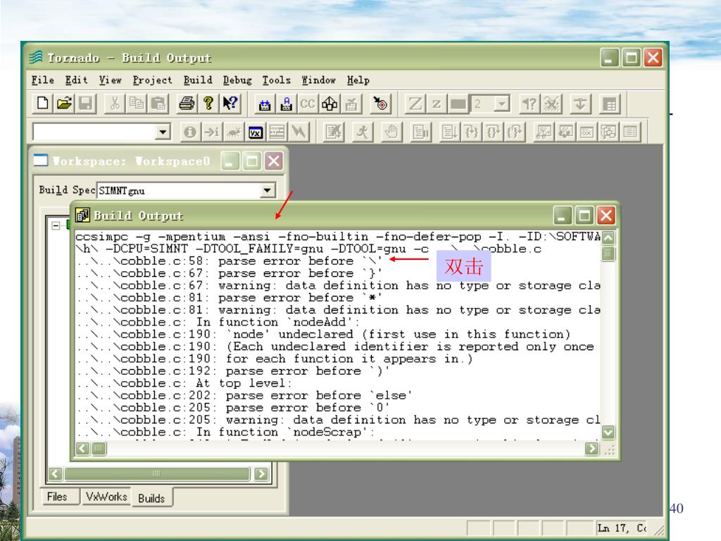Open the Debug menu
This screenshot has width=721, height=541.
(x=237, y=80)
